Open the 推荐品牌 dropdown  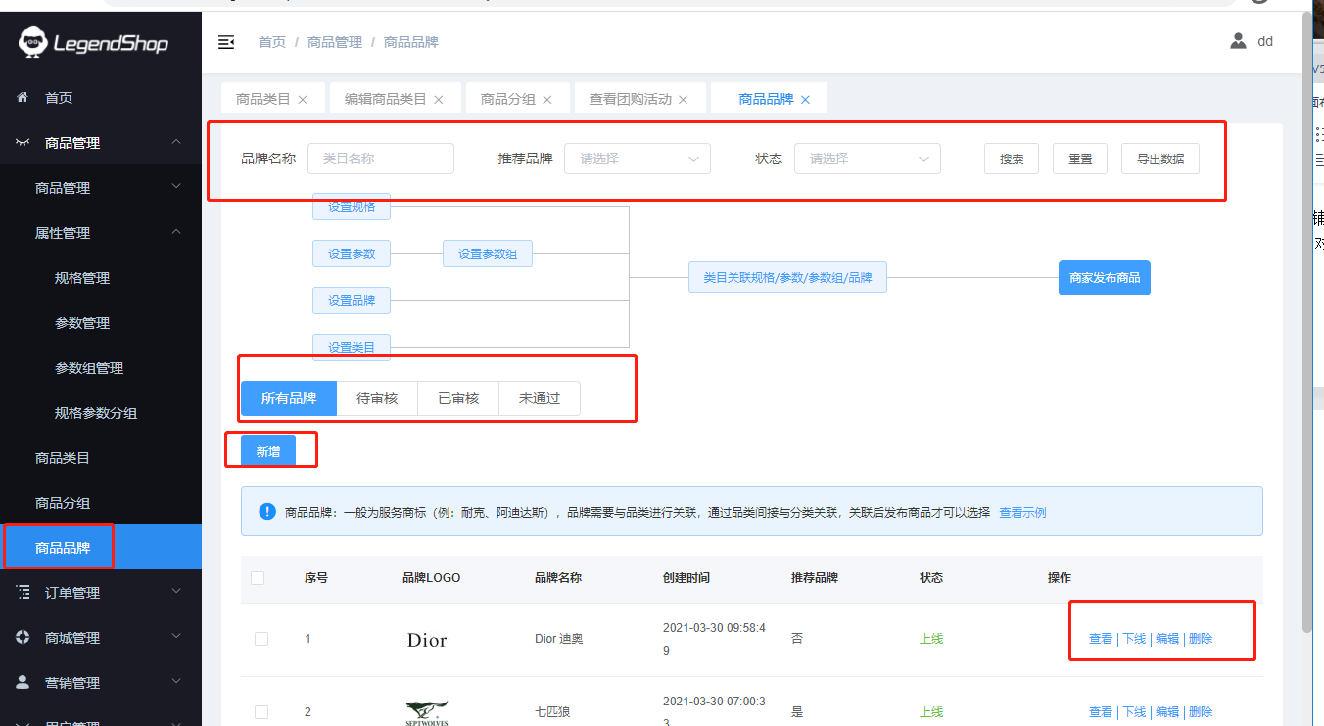coord(638,159)
